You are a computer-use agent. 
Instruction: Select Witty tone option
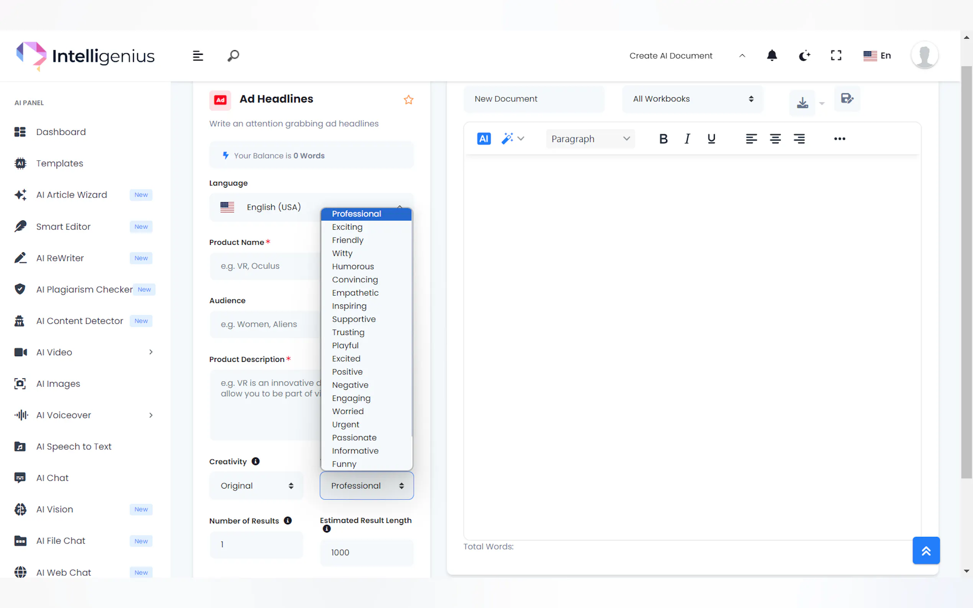(342, 253)
